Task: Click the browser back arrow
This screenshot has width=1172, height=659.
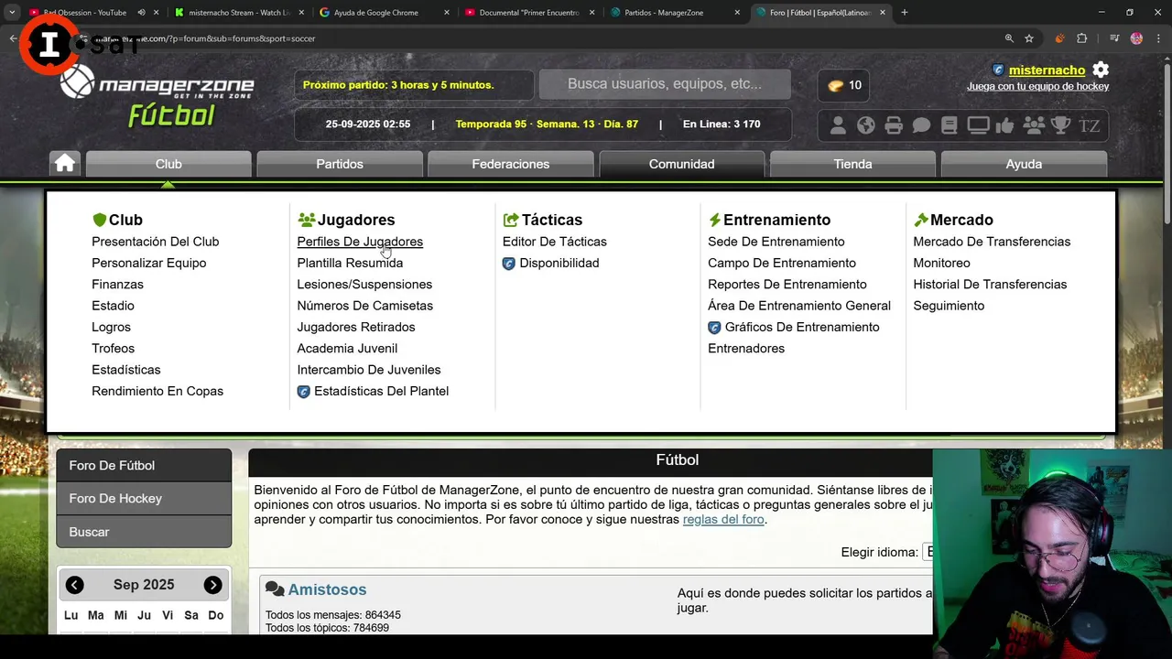Action: [13, 38]
